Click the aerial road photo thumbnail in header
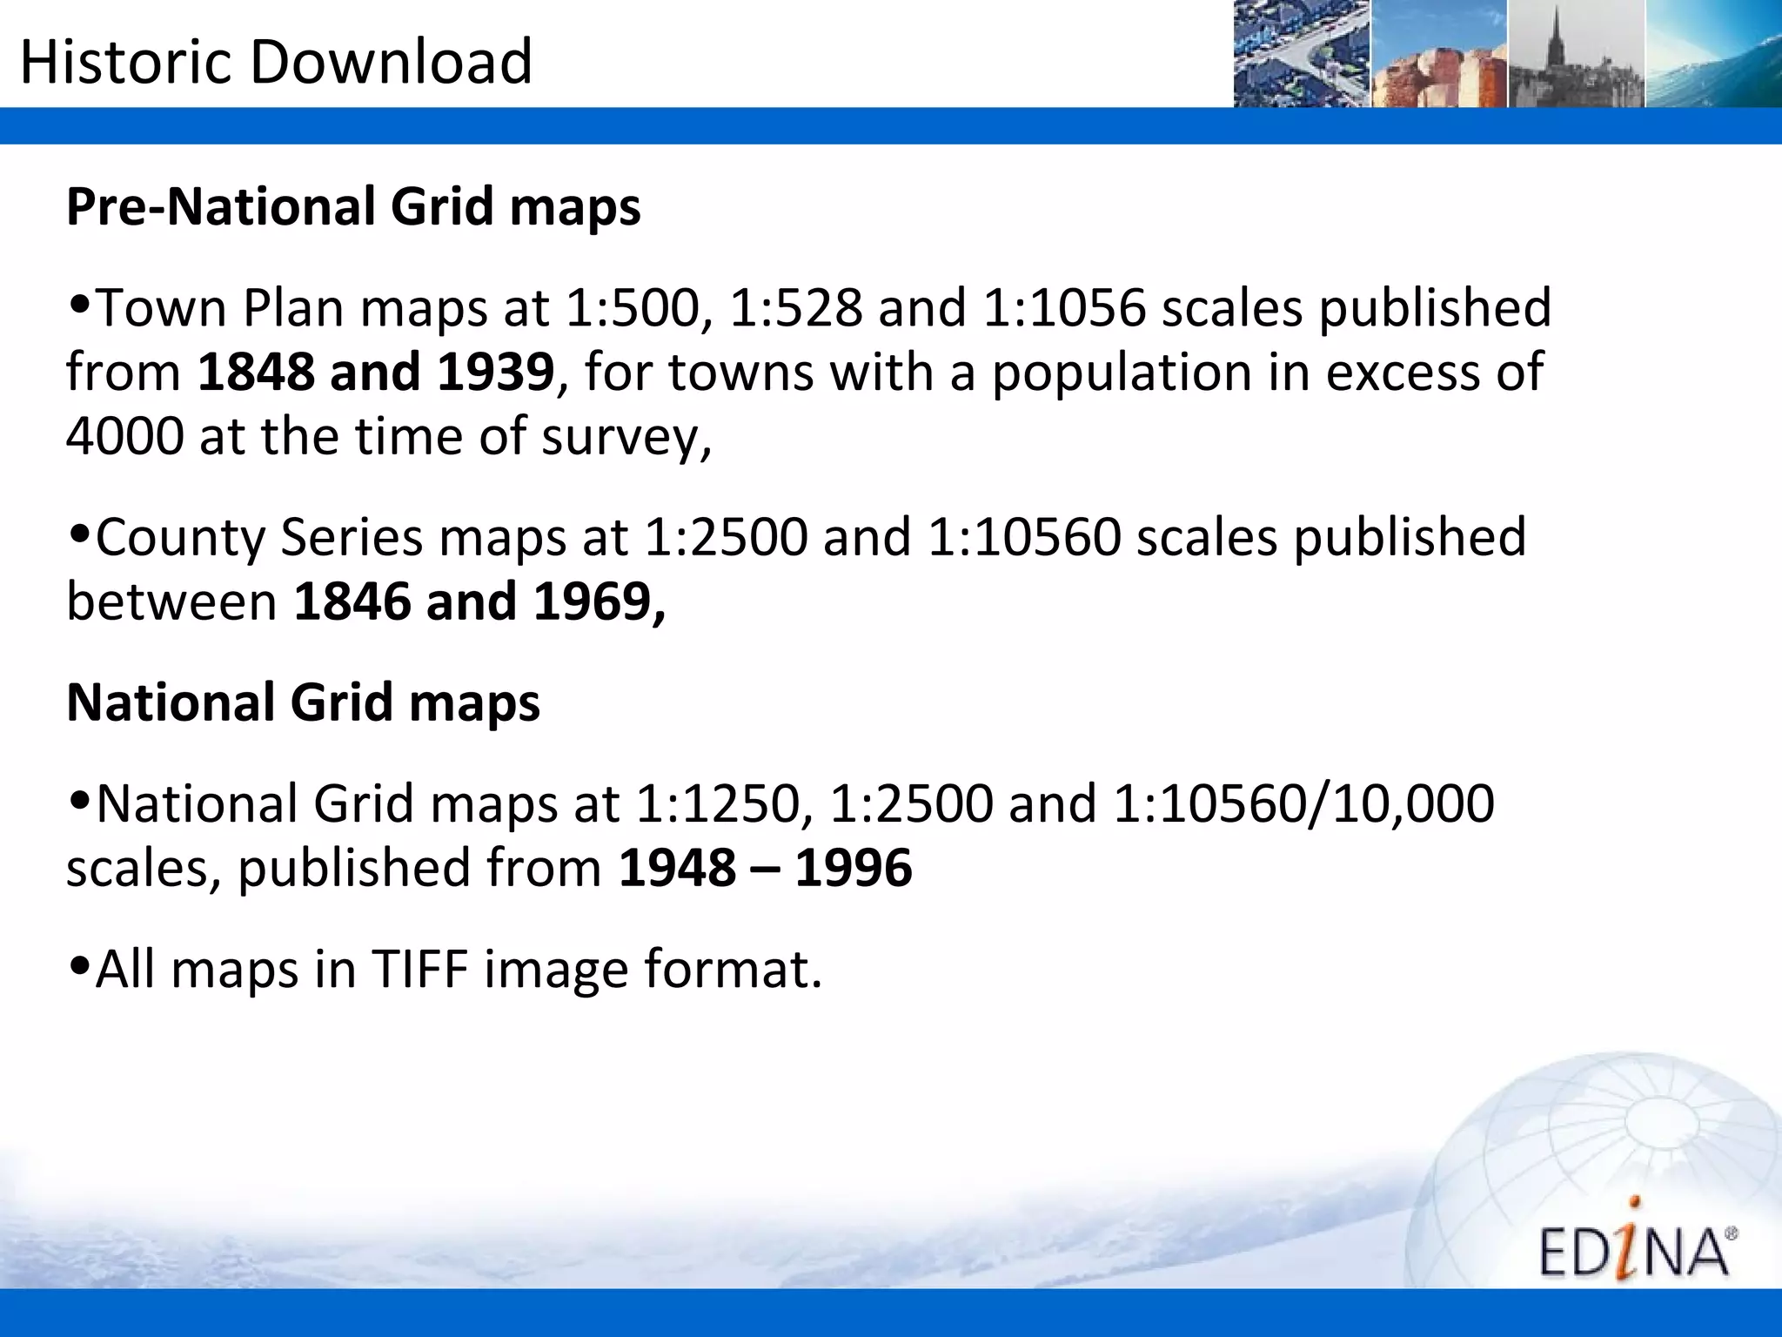 click(1302, 54)
